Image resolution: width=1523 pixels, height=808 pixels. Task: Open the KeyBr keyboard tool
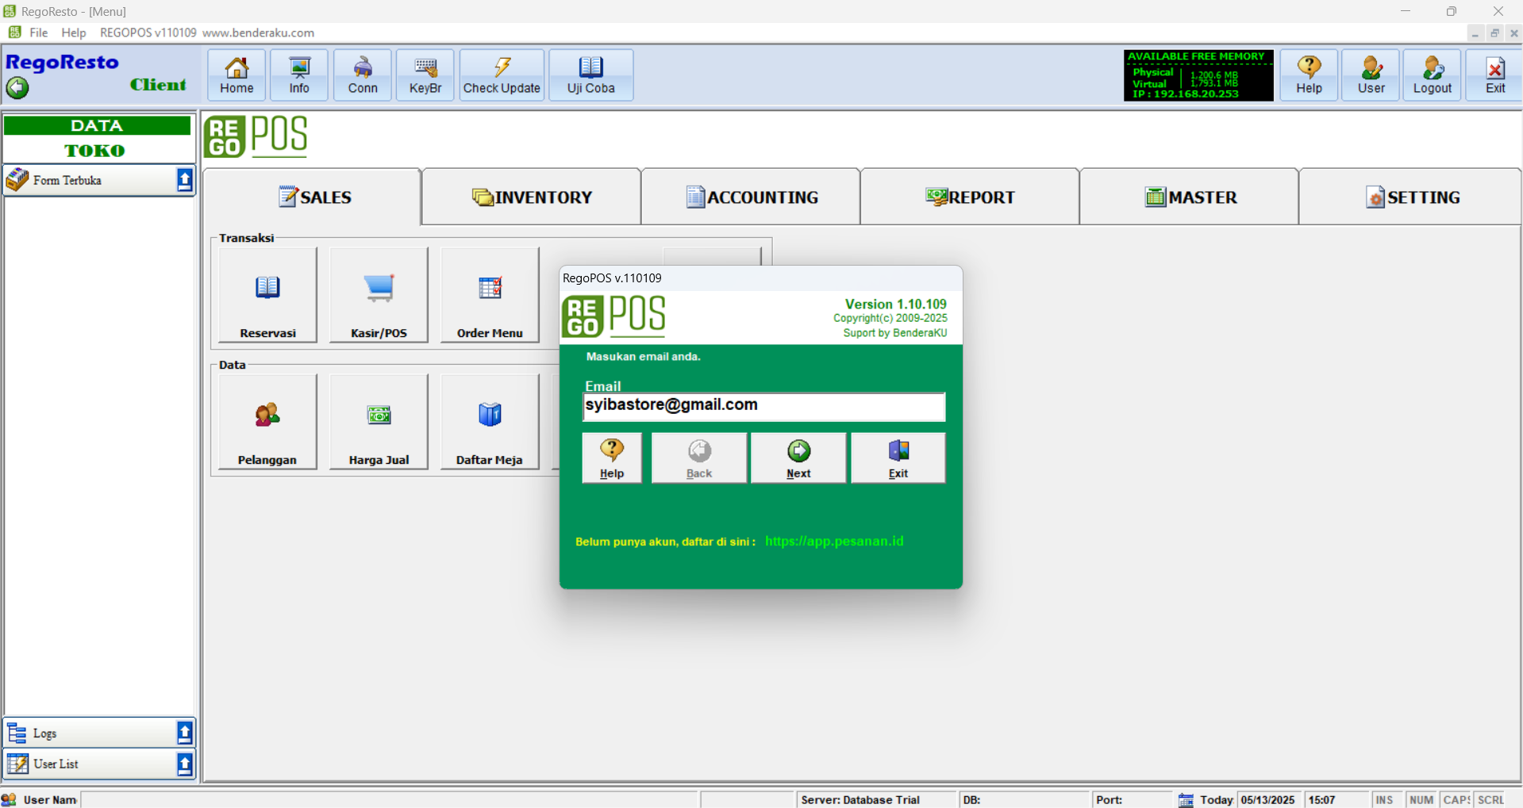tap(425, 75)
